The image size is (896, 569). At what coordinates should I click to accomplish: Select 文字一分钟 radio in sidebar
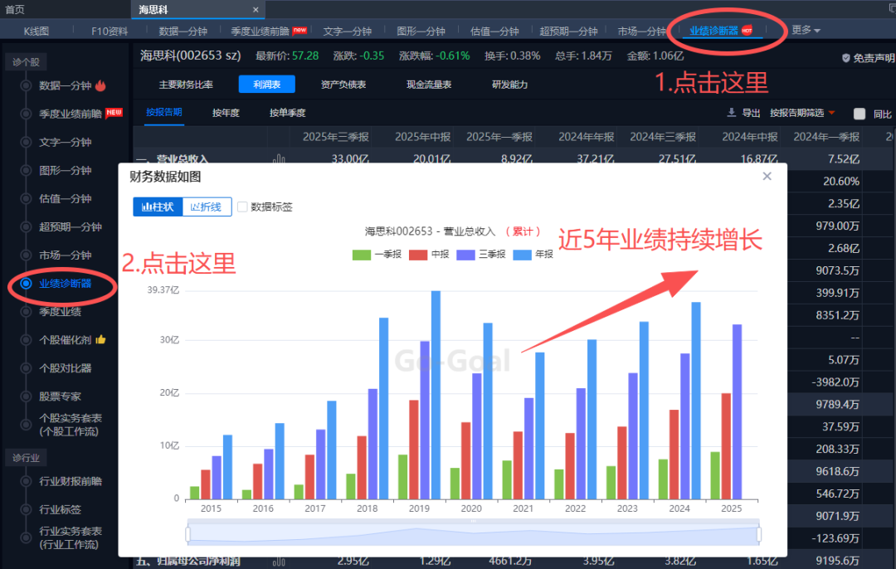point(26,143)
